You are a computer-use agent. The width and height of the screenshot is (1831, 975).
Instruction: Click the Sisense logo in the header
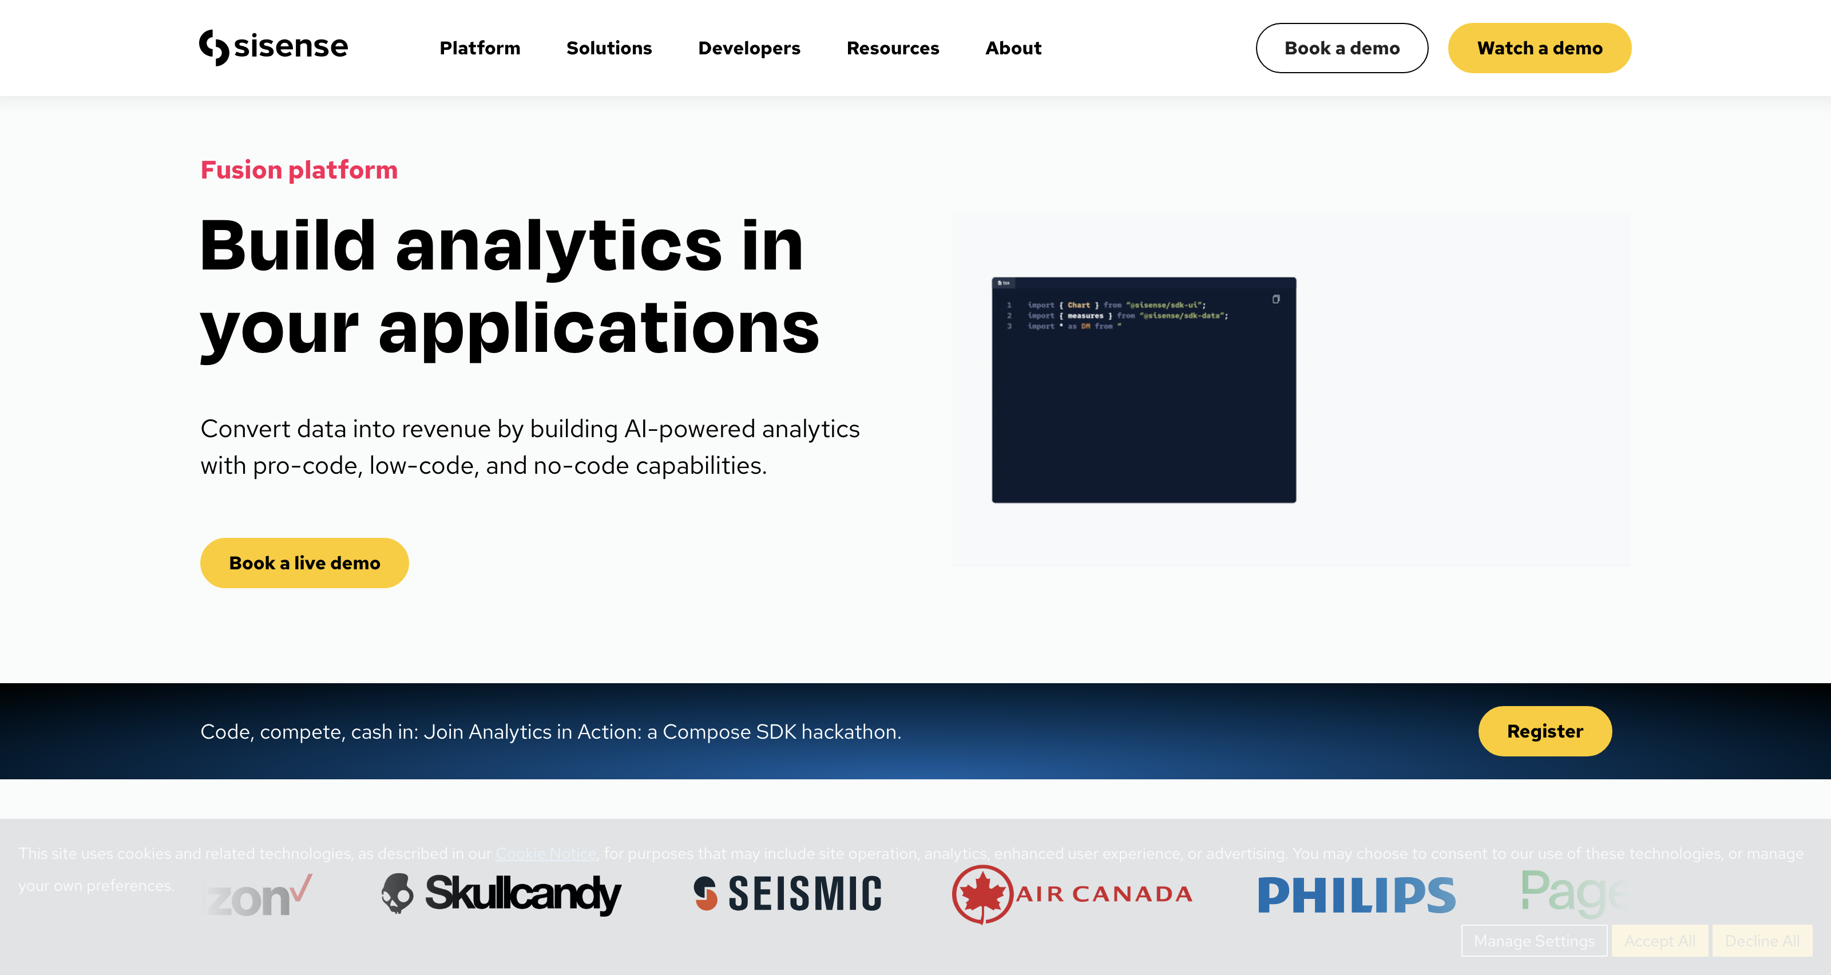[274, 47]
